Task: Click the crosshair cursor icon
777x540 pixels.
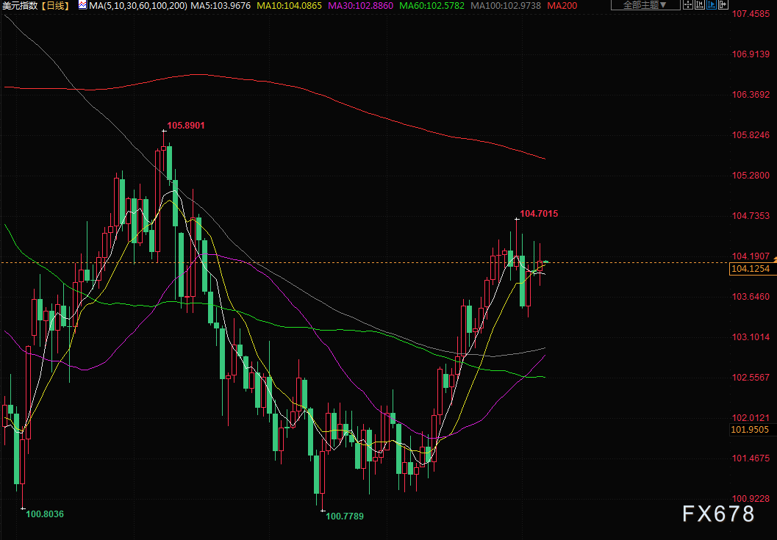Action: click(688, 5)
